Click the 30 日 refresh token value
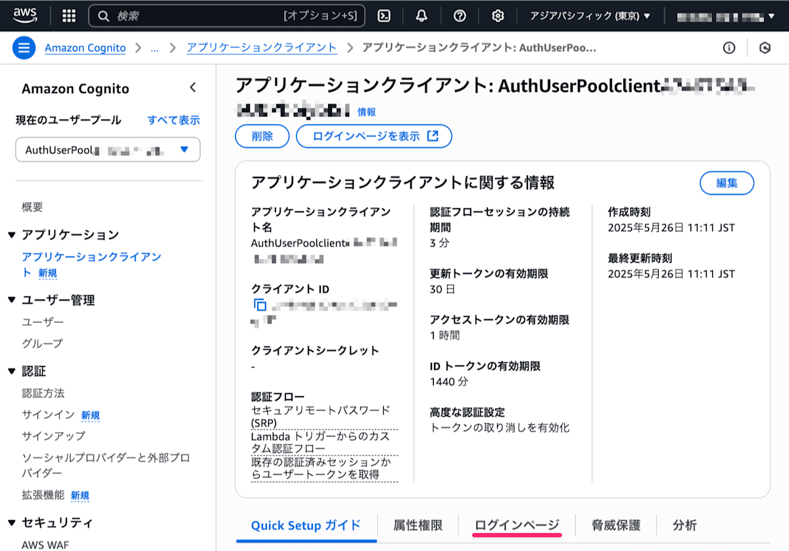The width and height of the screenshot is (789, 551). point(442,289)
